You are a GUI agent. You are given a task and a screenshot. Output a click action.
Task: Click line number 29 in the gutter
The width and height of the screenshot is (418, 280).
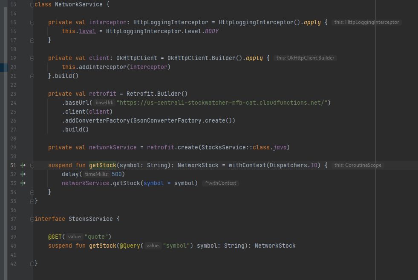click(x=13, y=147)
